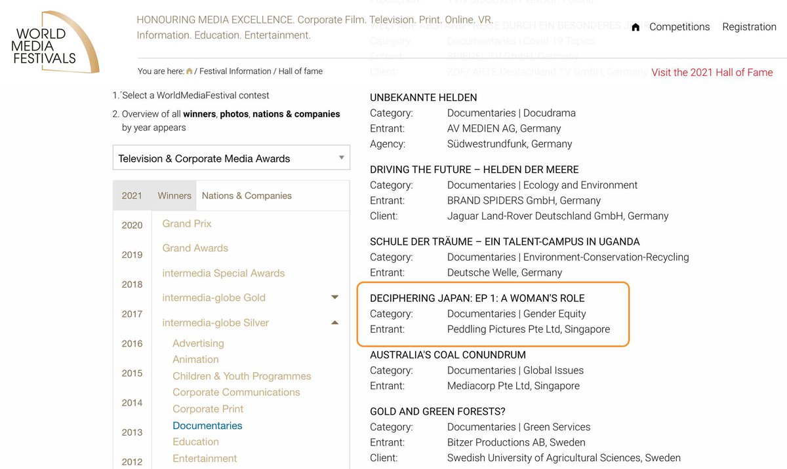Select AV MEDIEN AG, Germany text

click(504, 128)
